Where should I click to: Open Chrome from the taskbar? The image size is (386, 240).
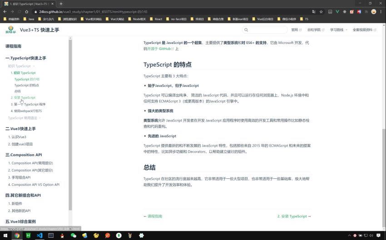tap(17, 235)
